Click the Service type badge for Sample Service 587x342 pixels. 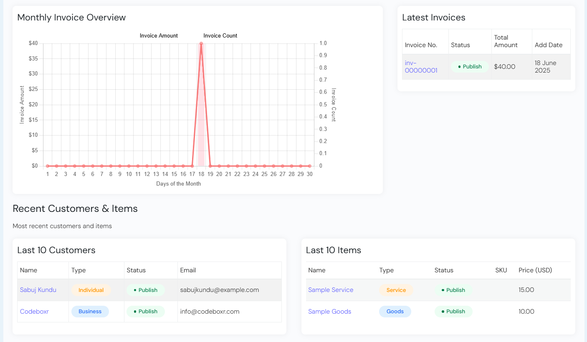pyautogui.click(x=396, y=290)
